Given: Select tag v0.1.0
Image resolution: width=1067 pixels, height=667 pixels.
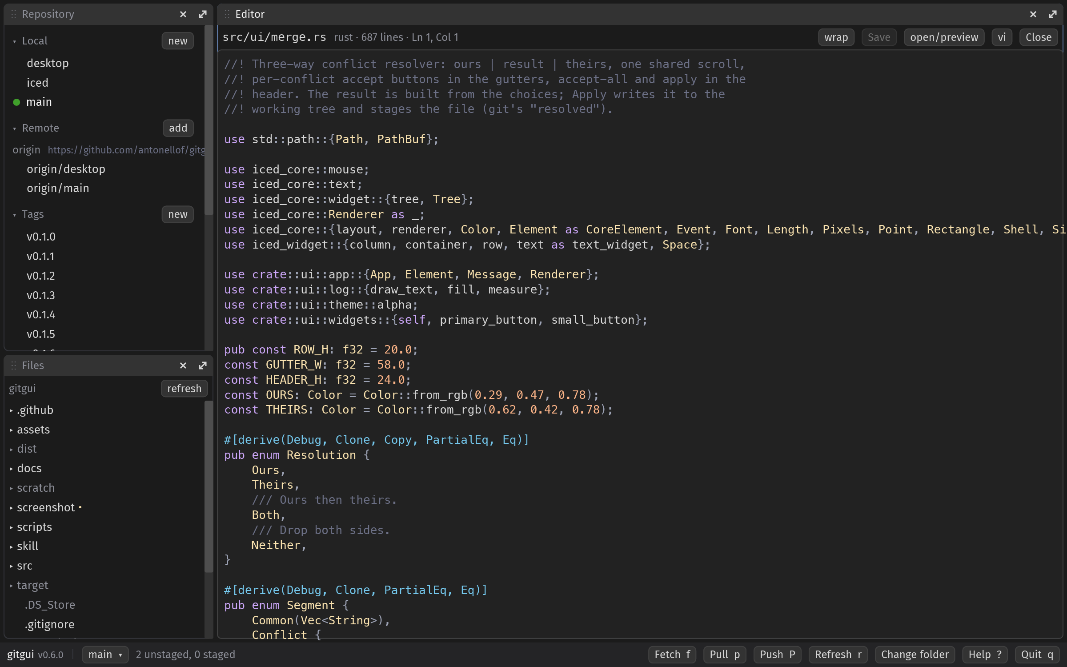Looking at the screenshot, I should click(41, 237).
